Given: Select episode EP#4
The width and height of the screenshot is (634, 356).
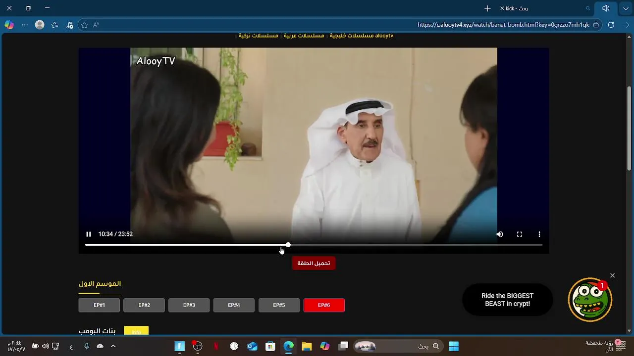Looking at the screenshot, I should [234, 305].
